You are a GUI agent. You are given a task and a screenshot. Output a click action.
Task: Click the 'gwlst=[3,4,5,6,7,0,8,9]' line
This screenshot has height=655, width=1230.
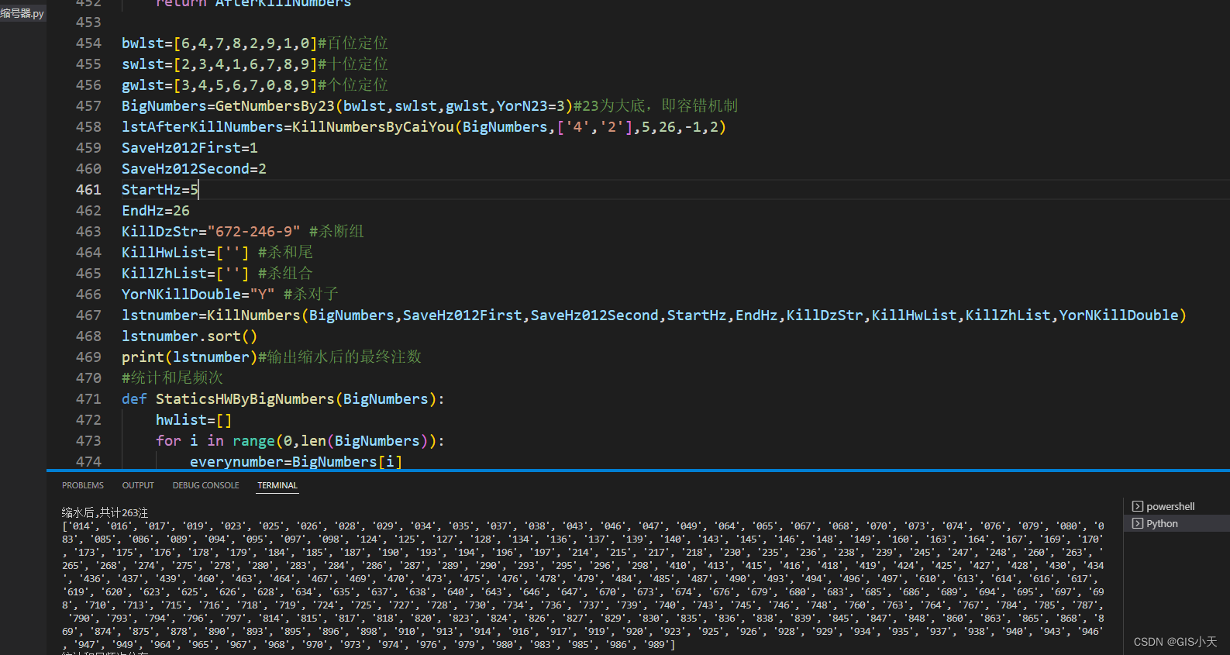(x=254, y=84)
